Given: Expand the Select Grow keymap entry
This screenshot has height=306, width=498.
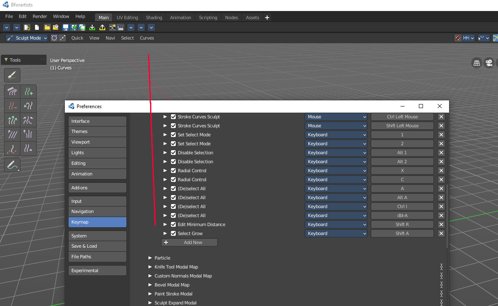Looking at the screenshot, I should (165, 233).
